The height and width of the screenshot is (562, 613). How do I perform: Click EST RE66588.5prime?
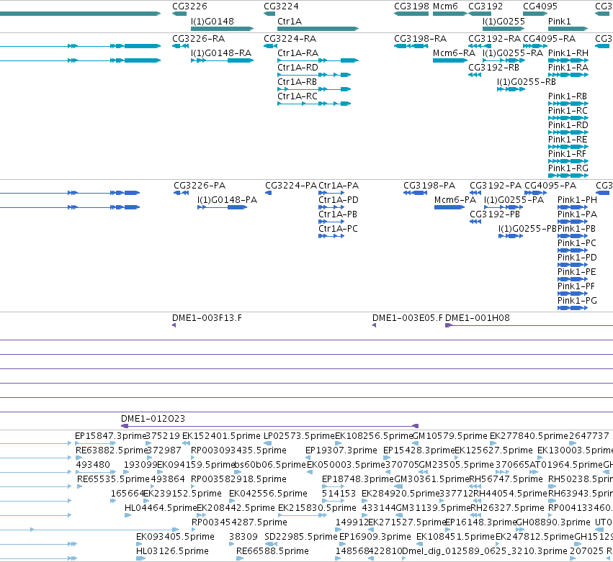[272, 551]
